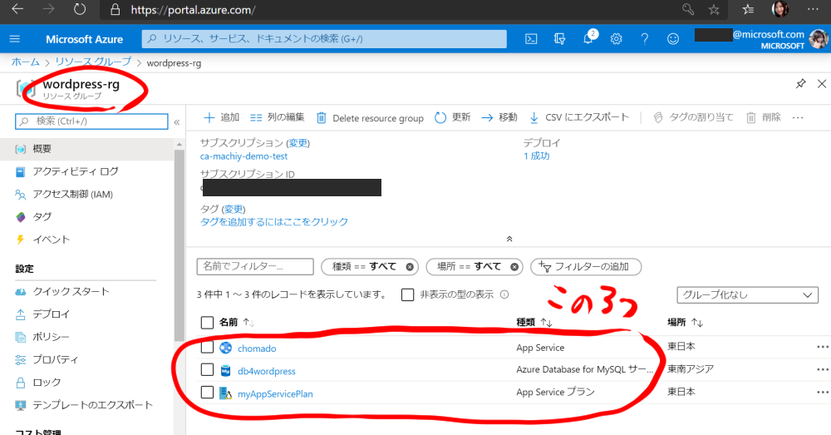Open the ホーム breadcrumb link
The width and height of the screenshot is (831, 435).
pyautogui.click(x=26, y=62)
